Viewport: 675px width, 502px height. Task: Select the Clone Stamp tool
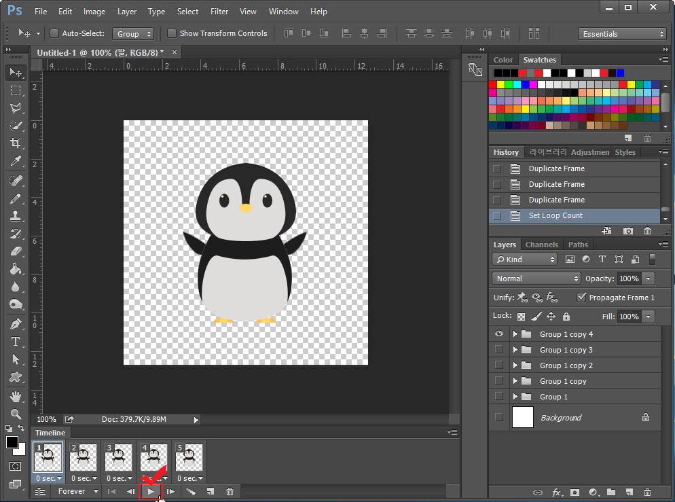[16, 216]
